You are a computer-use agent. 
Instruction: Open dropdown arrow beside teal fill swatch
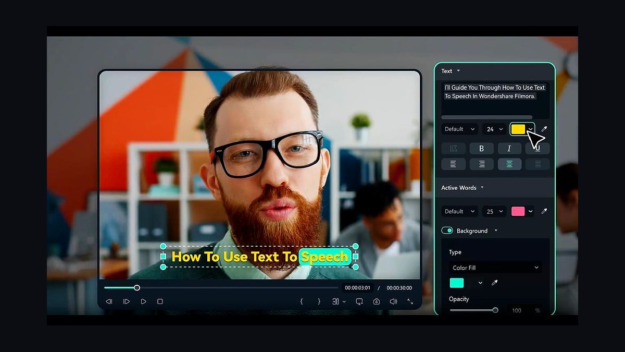pos(480,283)
